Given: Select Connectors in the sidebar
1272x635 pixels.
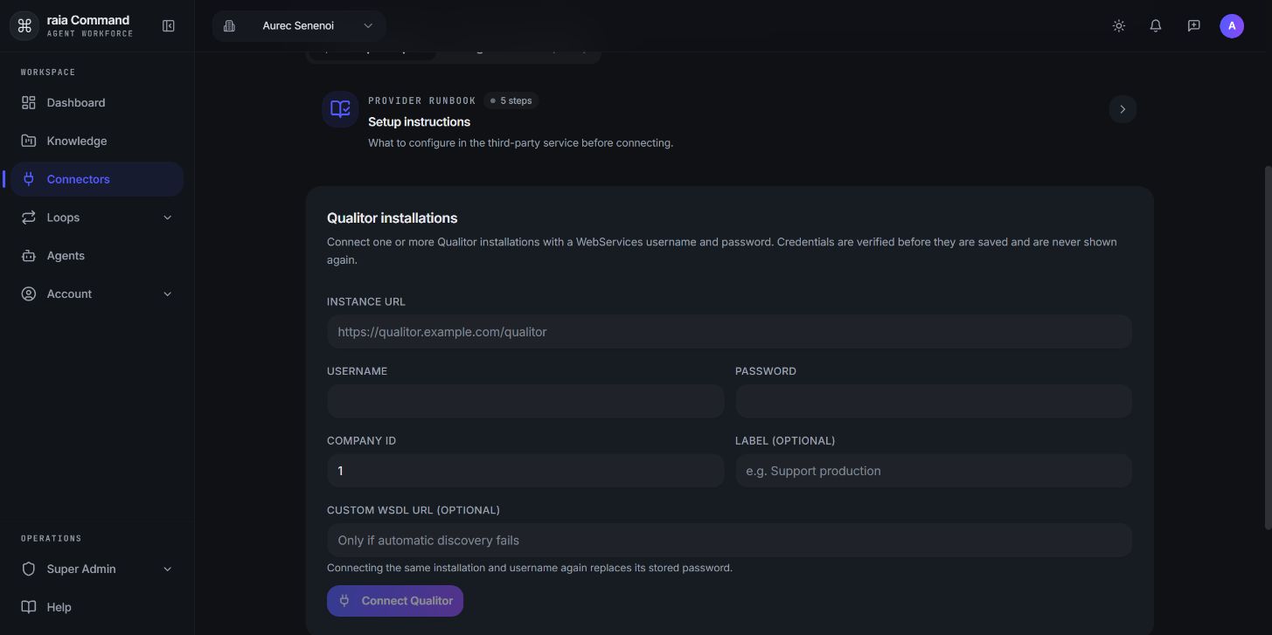Looking at the screenshot, I should pyautogui.click(x=97, y=179).
